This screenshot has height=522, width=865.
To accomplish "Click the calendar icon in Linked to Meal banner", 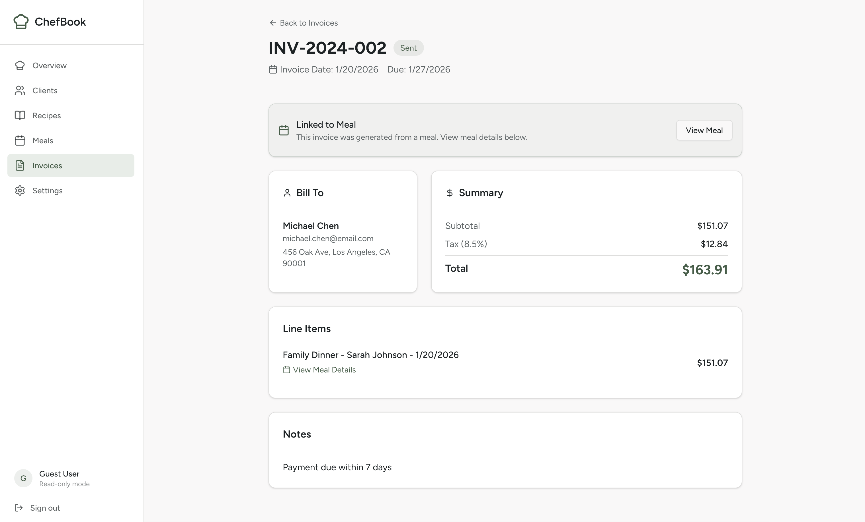I will (284, 130).
